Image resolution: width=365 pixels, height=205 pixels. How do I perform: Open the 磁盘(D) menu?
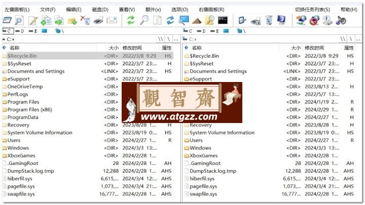(x=100, y=10)
